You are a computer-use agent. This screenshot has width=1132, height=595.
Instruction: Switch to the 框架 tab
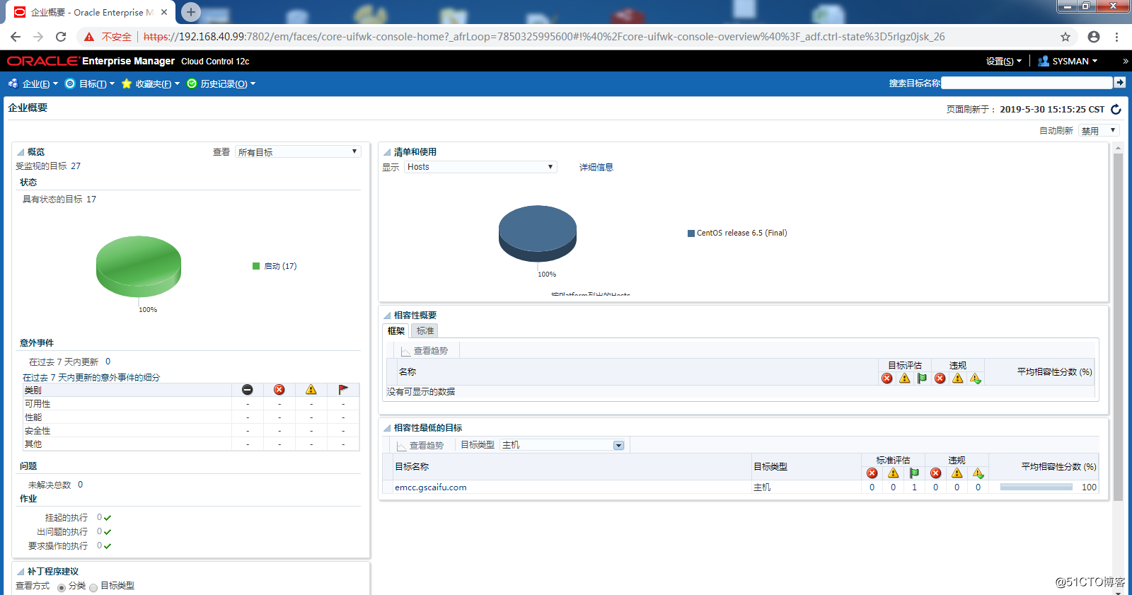396,331
